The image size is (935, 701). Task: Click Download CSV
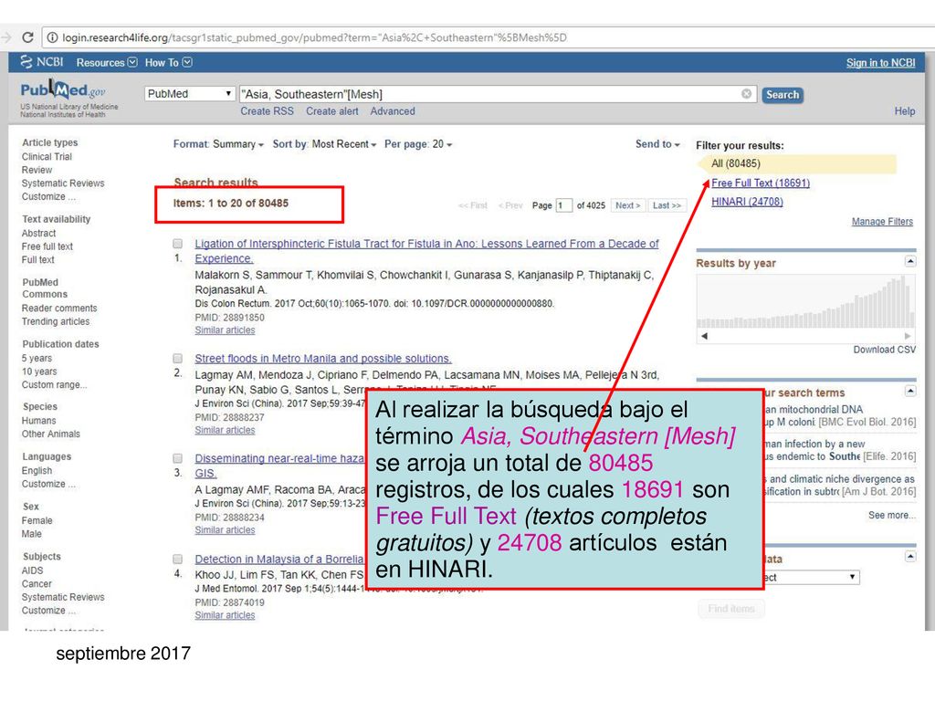[x=884, y=350]
